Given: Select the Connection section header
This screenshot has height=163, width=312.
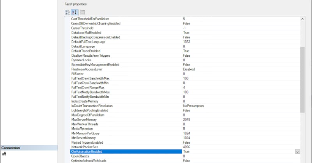Looking at the screenshot, I should (29, 148).
